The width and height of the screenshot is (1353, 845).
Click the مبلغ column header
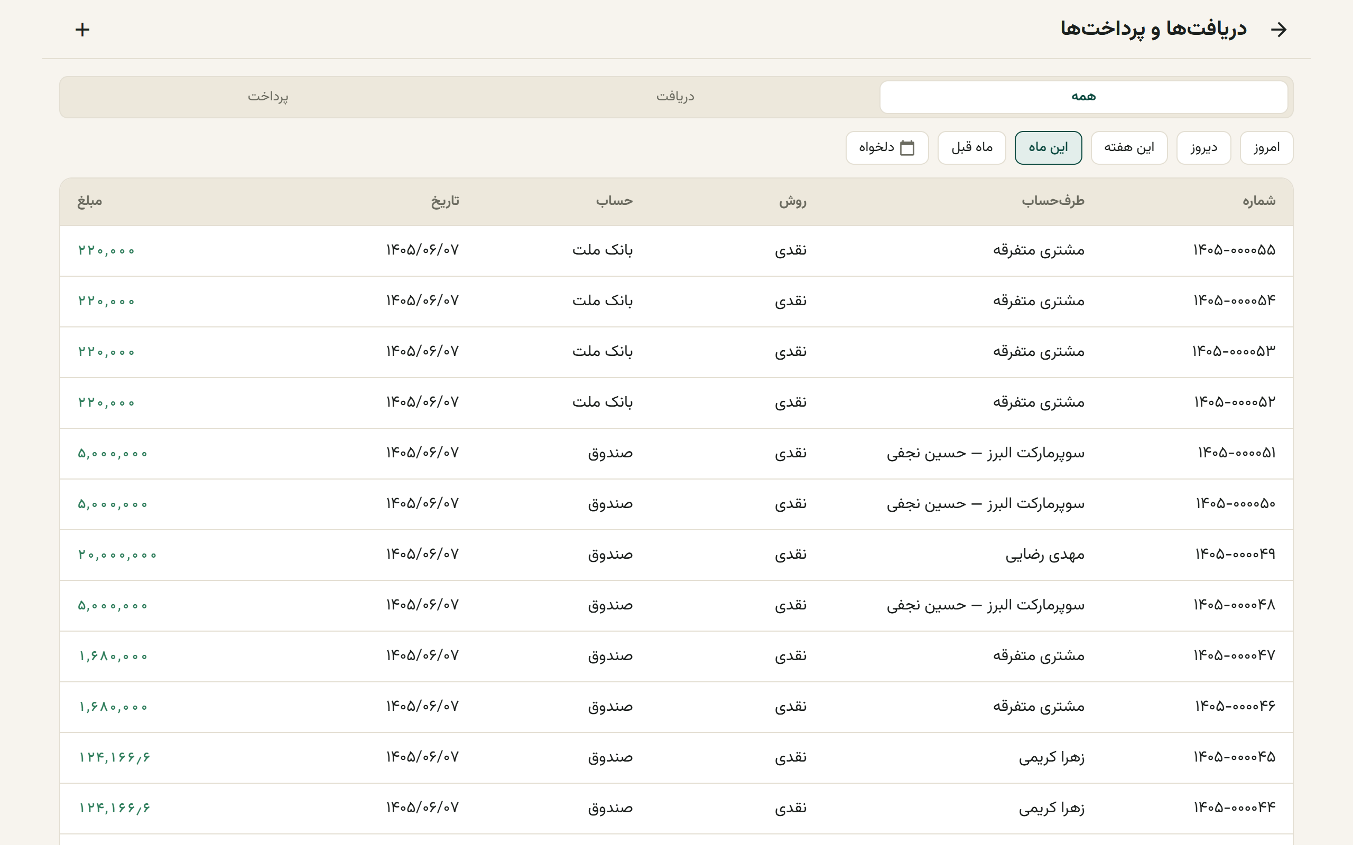[89, 201]
